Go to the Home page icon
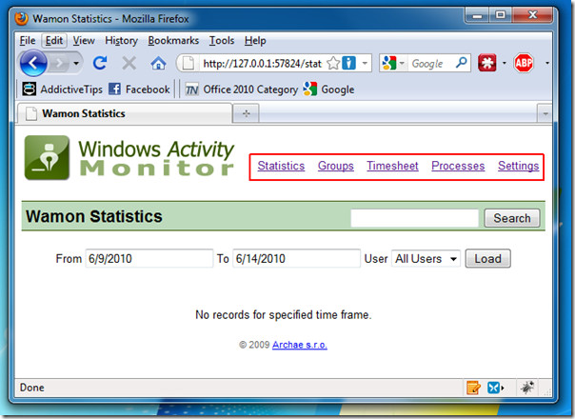Screen dimensions: 575x419 (158, 64)
